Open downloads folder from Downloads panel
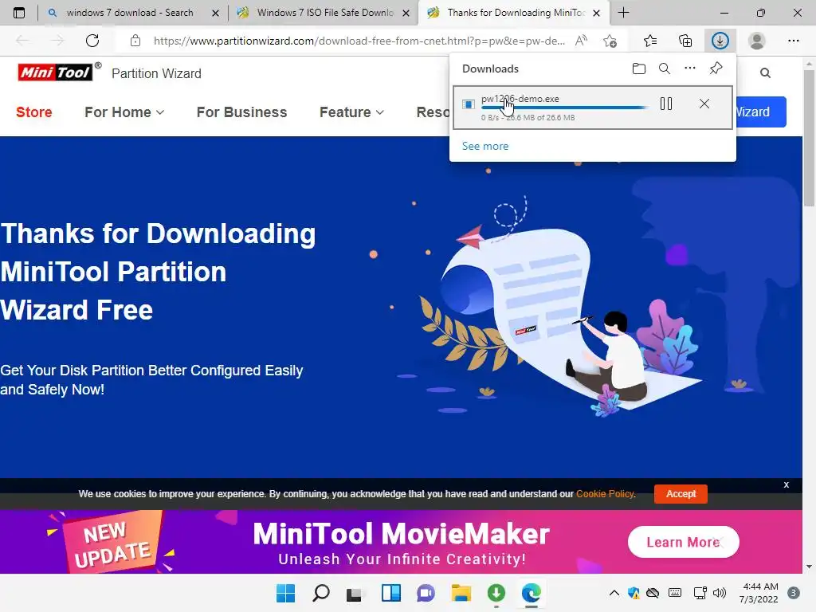Screen dimensions: 816x612 (639, 69)
